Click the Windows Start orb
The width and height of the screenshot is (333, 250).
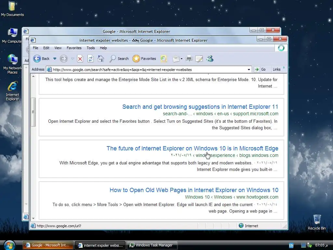(9, 245)
